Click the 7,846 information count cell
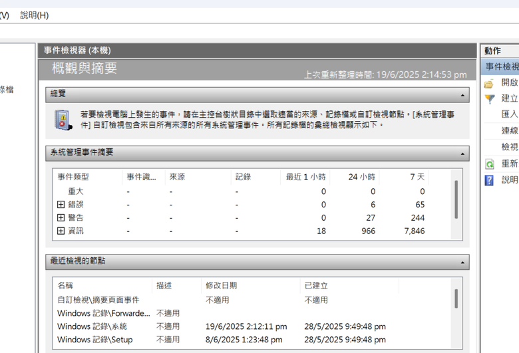Viewport: 519px width, 353px height. 415,231
